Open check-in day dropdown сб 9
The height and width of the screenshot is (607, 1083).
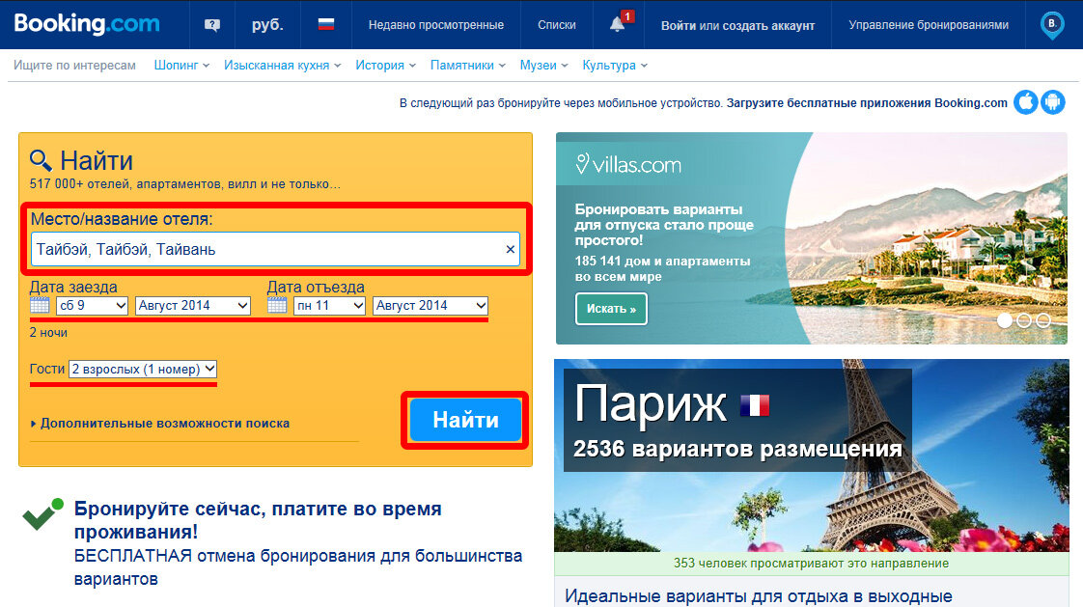(92, 305)
